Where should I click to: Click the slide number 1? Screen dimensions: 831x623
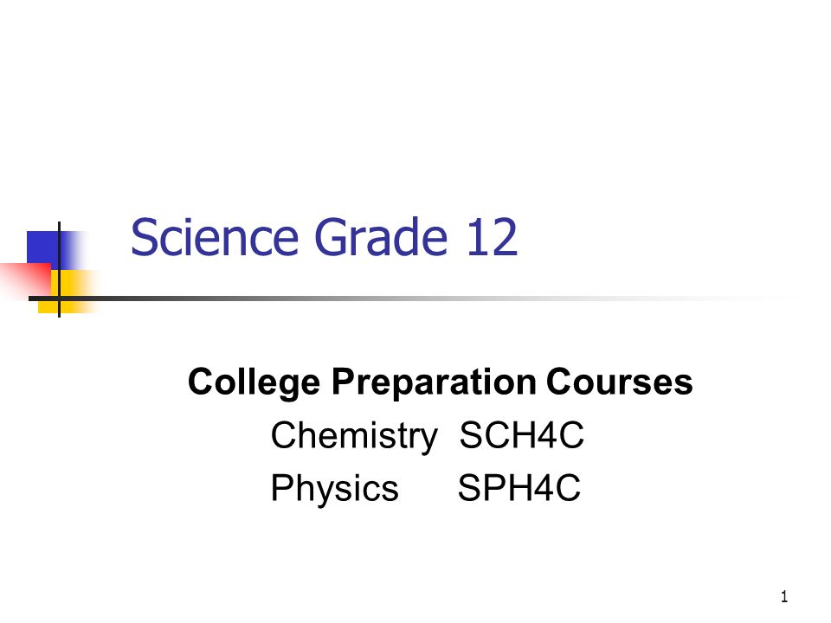click(784, 597)
